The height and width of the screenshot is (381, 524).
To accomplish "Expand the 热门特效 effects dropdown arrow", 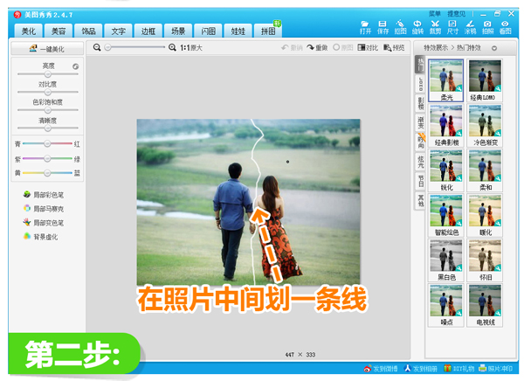I will [496, 48].
